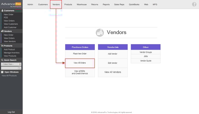Open the Products top menu
This screenshot has height=114, width=199.
click(68, 4)
